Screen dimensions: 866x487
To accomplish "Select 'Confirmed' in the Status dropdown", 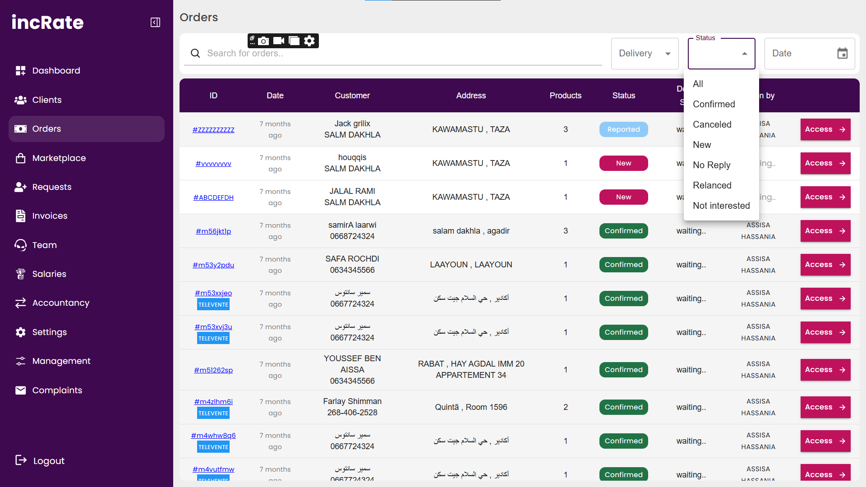I will tap(714, 104).
